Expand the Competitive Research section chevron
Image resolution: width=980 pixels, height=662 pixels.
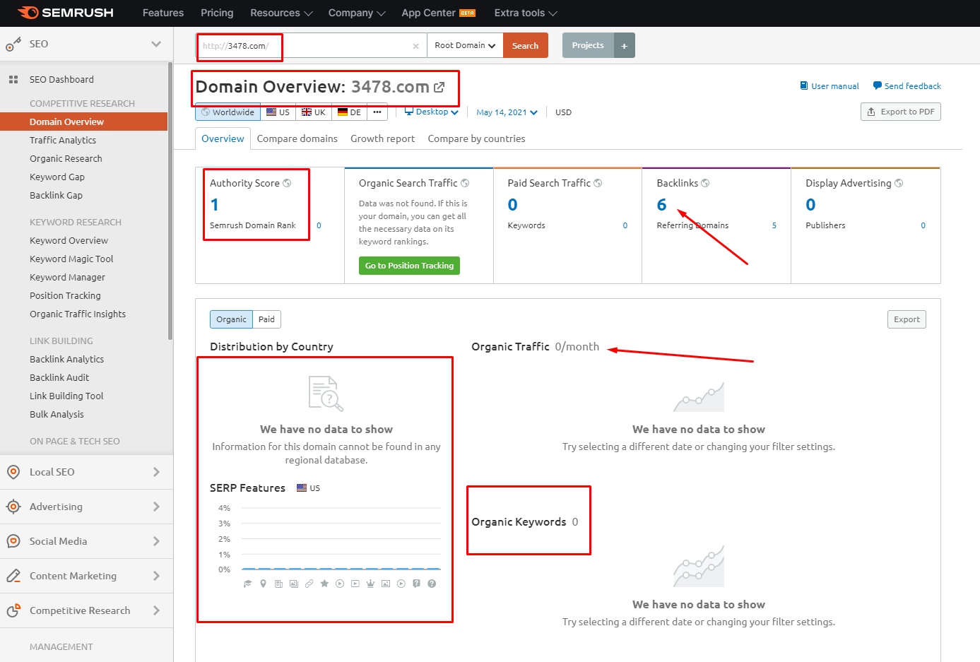156,610
